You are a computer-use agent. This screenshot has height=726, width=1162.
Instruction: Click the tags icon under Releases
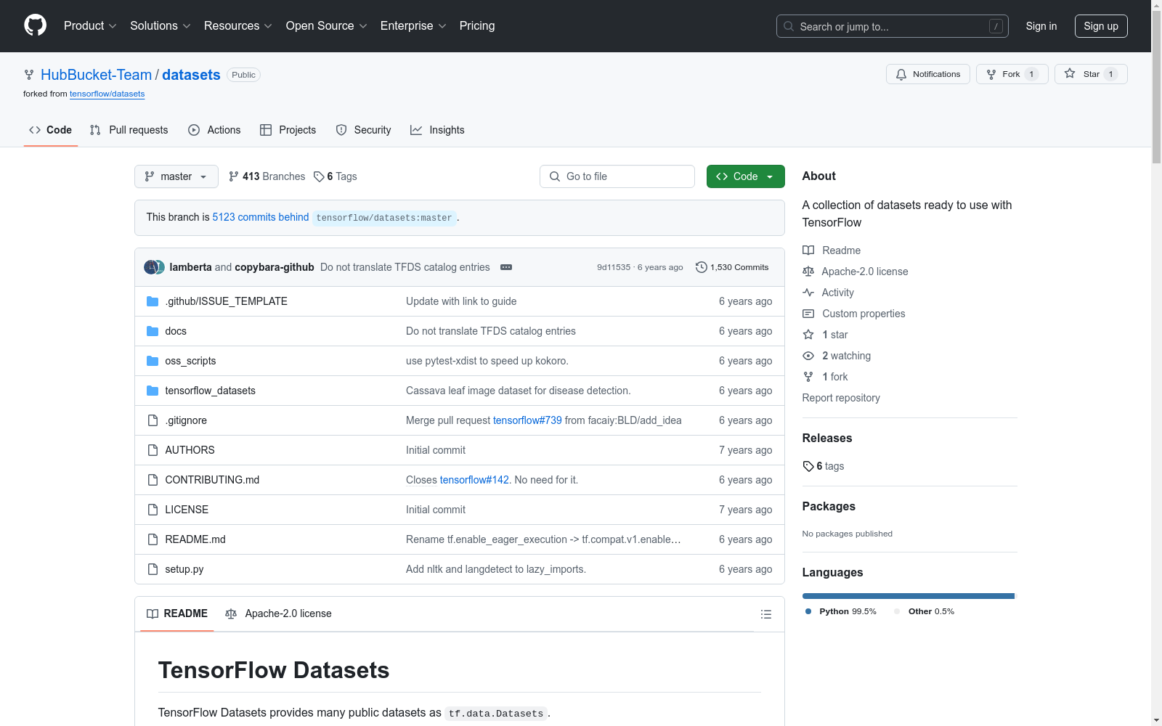808,466
